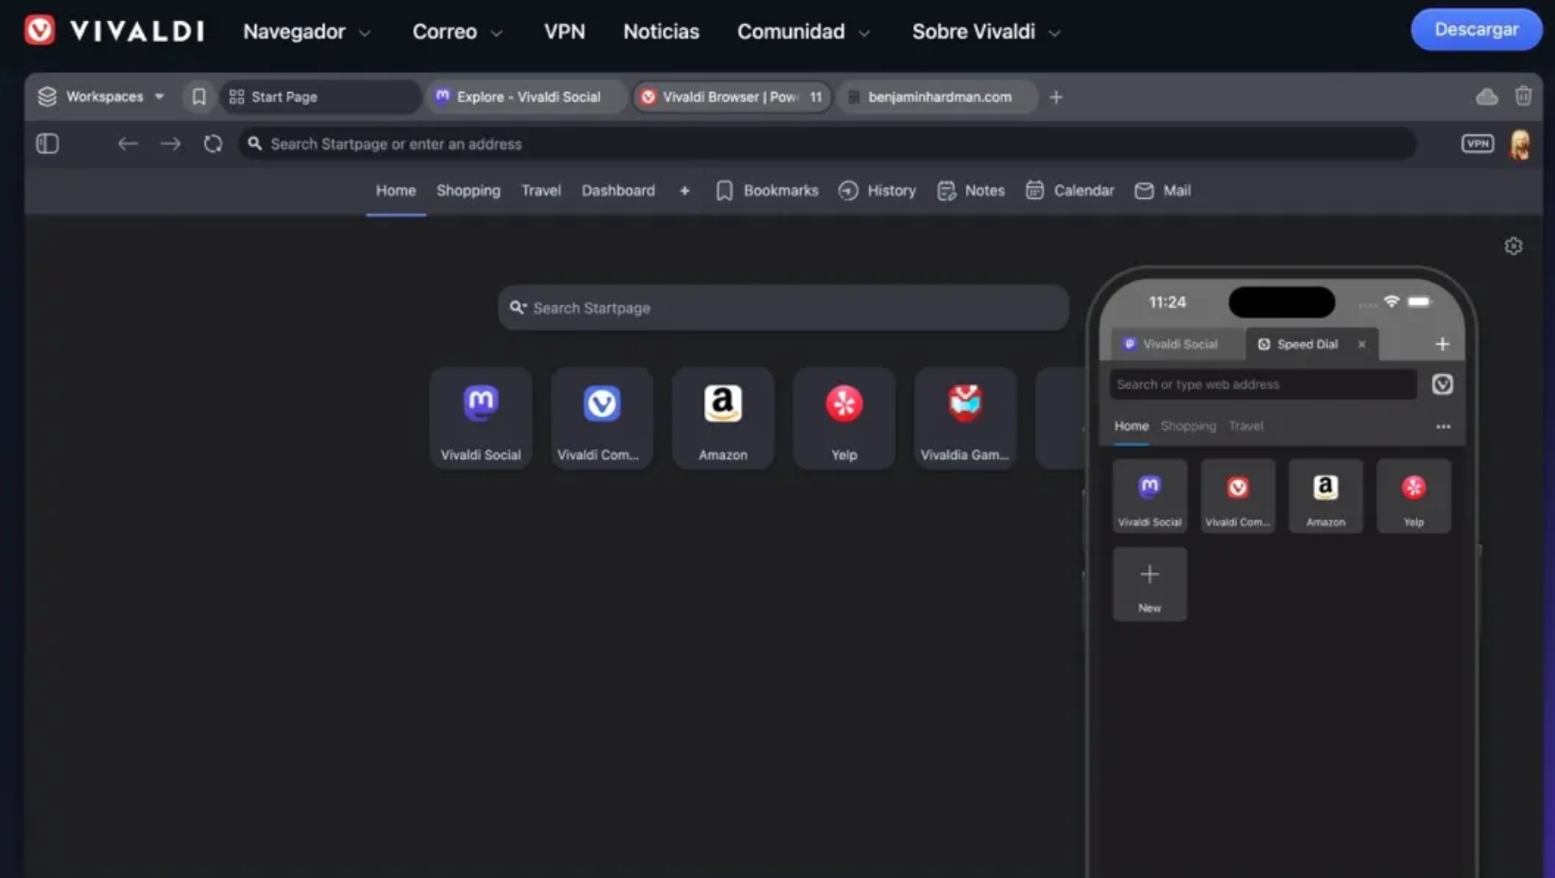This screenshot has height=878, width=1555.
Task: Click the cloud sync icon
Action: click(1486, 96)
